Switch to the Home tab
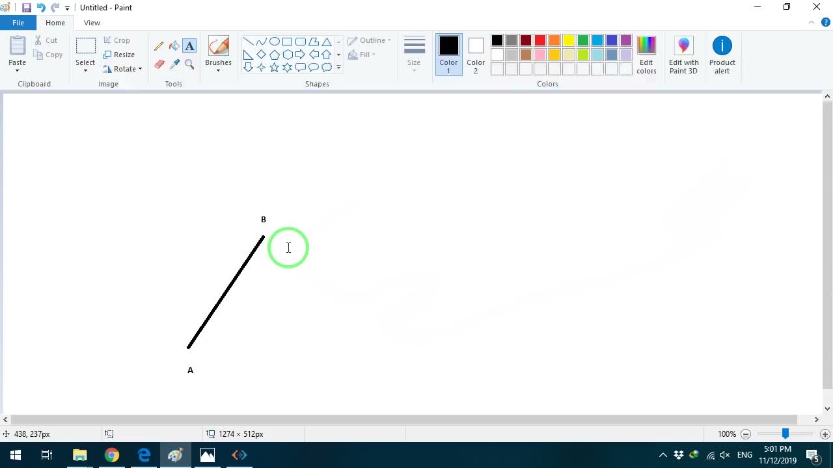 [55, 23]
